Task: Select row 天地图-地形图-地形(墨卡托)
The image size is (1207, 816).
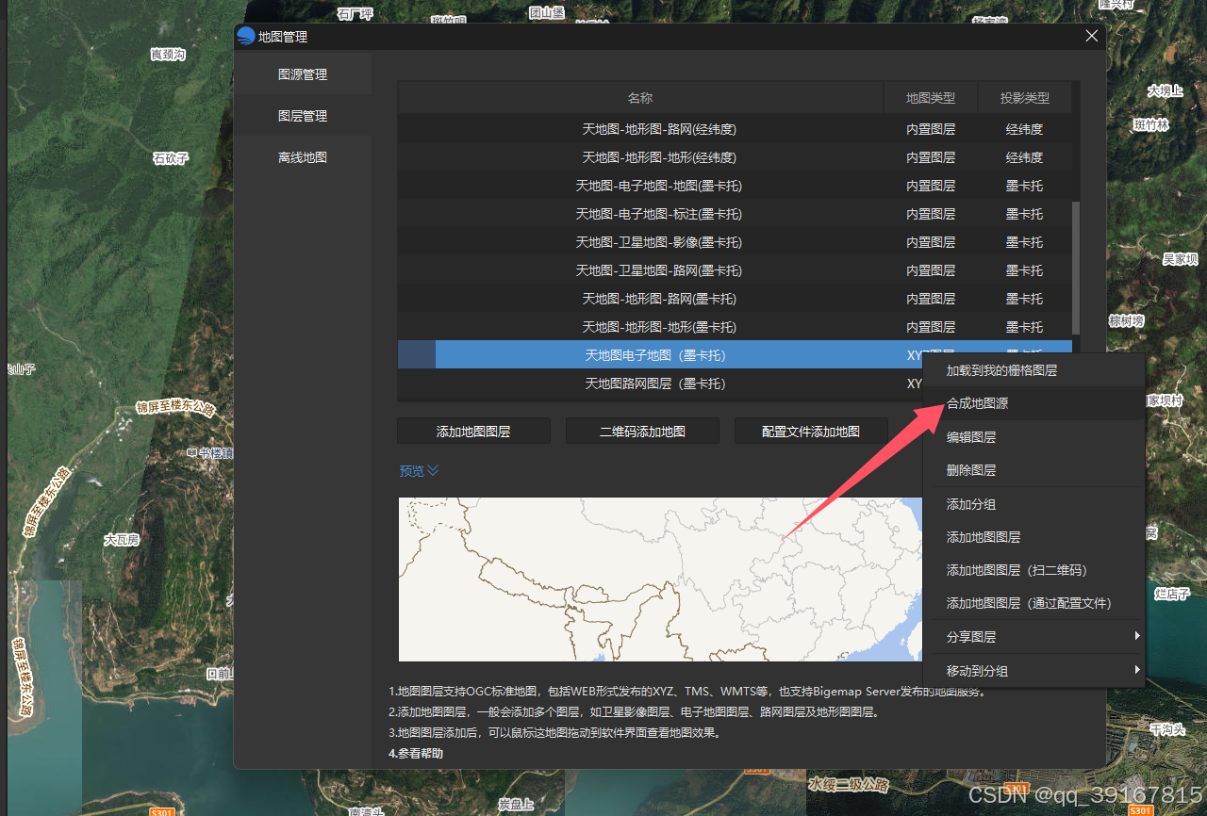Action: point(735,327)
